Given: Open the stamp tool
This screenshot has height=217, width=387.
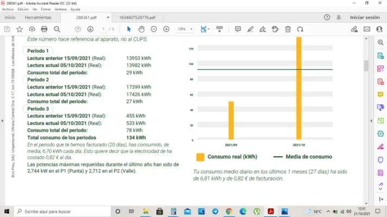Looking at the screenshot, I should coord(275,29).
